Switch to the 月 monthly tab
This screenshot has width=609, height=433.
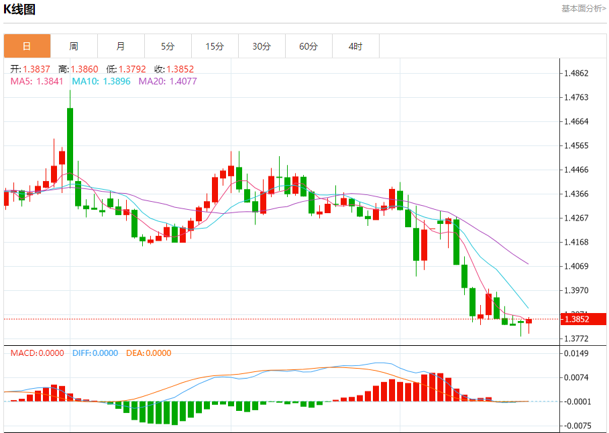[x=121, y=46]
